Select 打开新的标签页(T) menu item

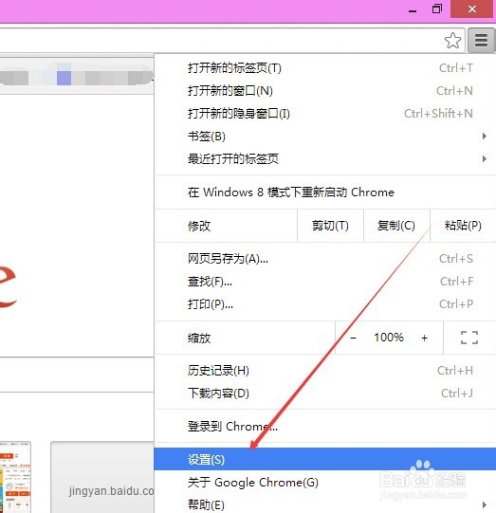pos(325,68)
